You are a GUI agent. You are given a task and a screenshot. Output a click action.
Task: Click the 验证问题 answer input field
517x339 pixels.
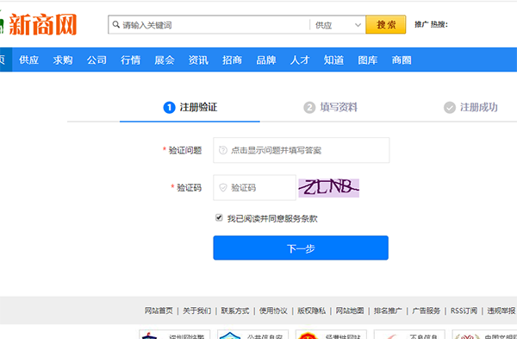(301, 150)
